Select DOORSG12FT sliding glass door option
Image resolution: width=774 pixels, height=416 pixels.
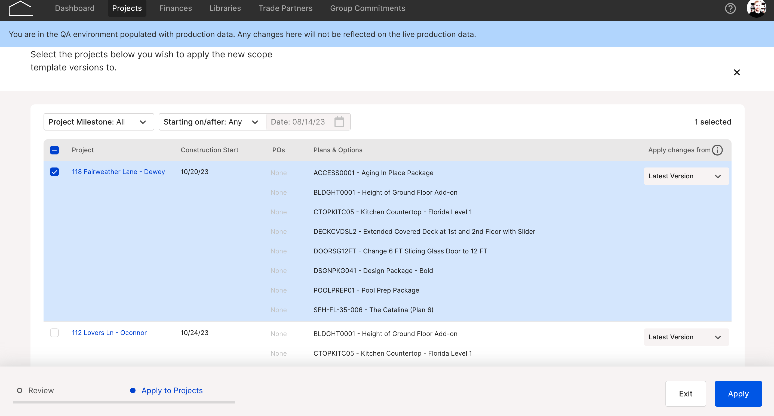point(400,251)
